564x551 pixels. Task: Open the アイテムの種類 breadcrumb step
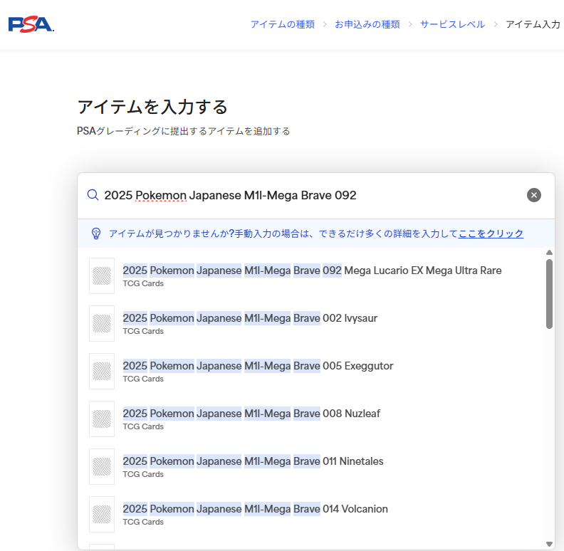pyautogui.click(x=283, y=24)
